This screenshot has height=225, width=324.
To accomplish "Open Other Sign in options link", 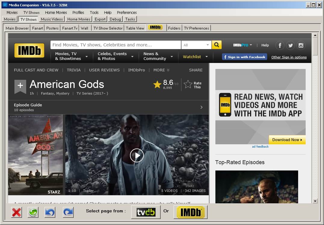I will point(289,57).
